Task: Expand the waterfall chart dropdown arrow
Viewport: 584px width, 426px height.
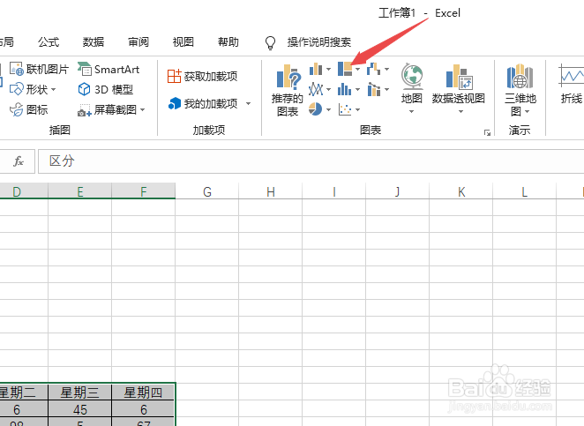Action: coord(386,69)
